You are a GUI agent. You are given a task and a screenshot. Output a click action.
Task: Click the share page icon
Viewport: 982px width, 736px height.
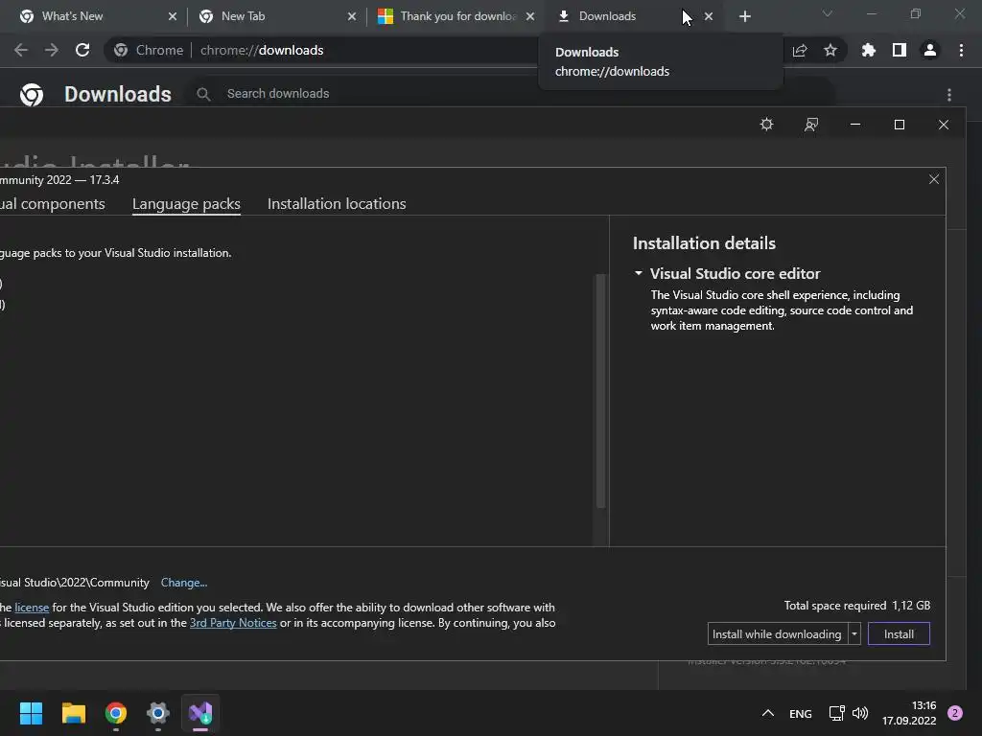click(x=800, y=50)
